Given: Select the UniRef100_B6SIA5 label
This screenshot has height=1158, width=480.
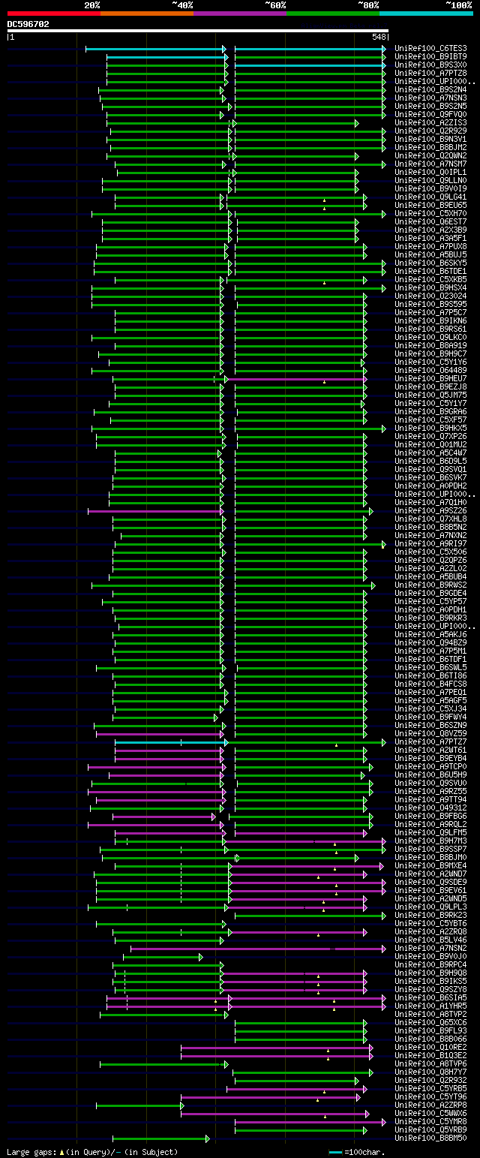Looking at the screenshot, I should tap(430, 998).
